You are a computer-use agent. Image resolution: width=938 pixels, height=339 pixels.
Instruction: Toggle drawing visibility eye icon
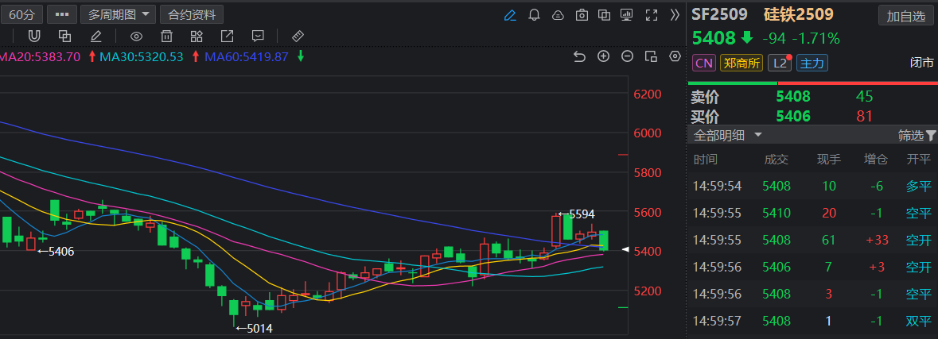click(136, 37)
